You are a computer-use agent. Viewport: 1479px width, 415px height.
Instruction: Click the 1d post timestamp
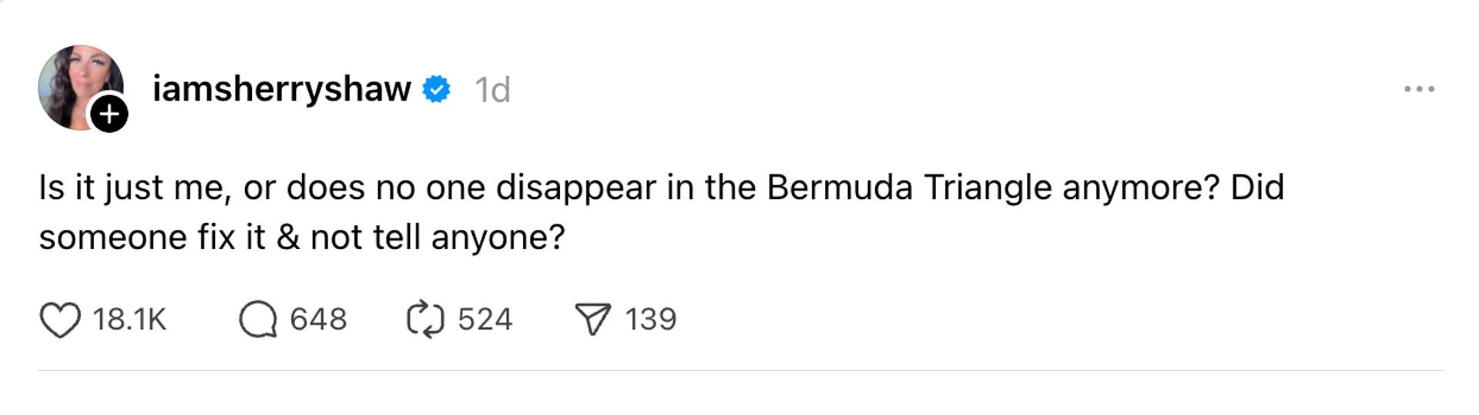[x=492, y=90]
